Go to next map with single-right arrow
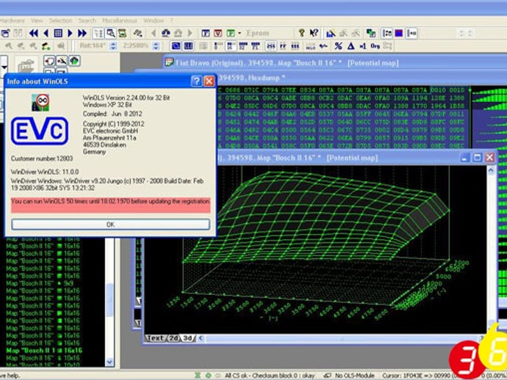This screenshot has height=380, width=507. pyautogui.click(x=70, y=33)
